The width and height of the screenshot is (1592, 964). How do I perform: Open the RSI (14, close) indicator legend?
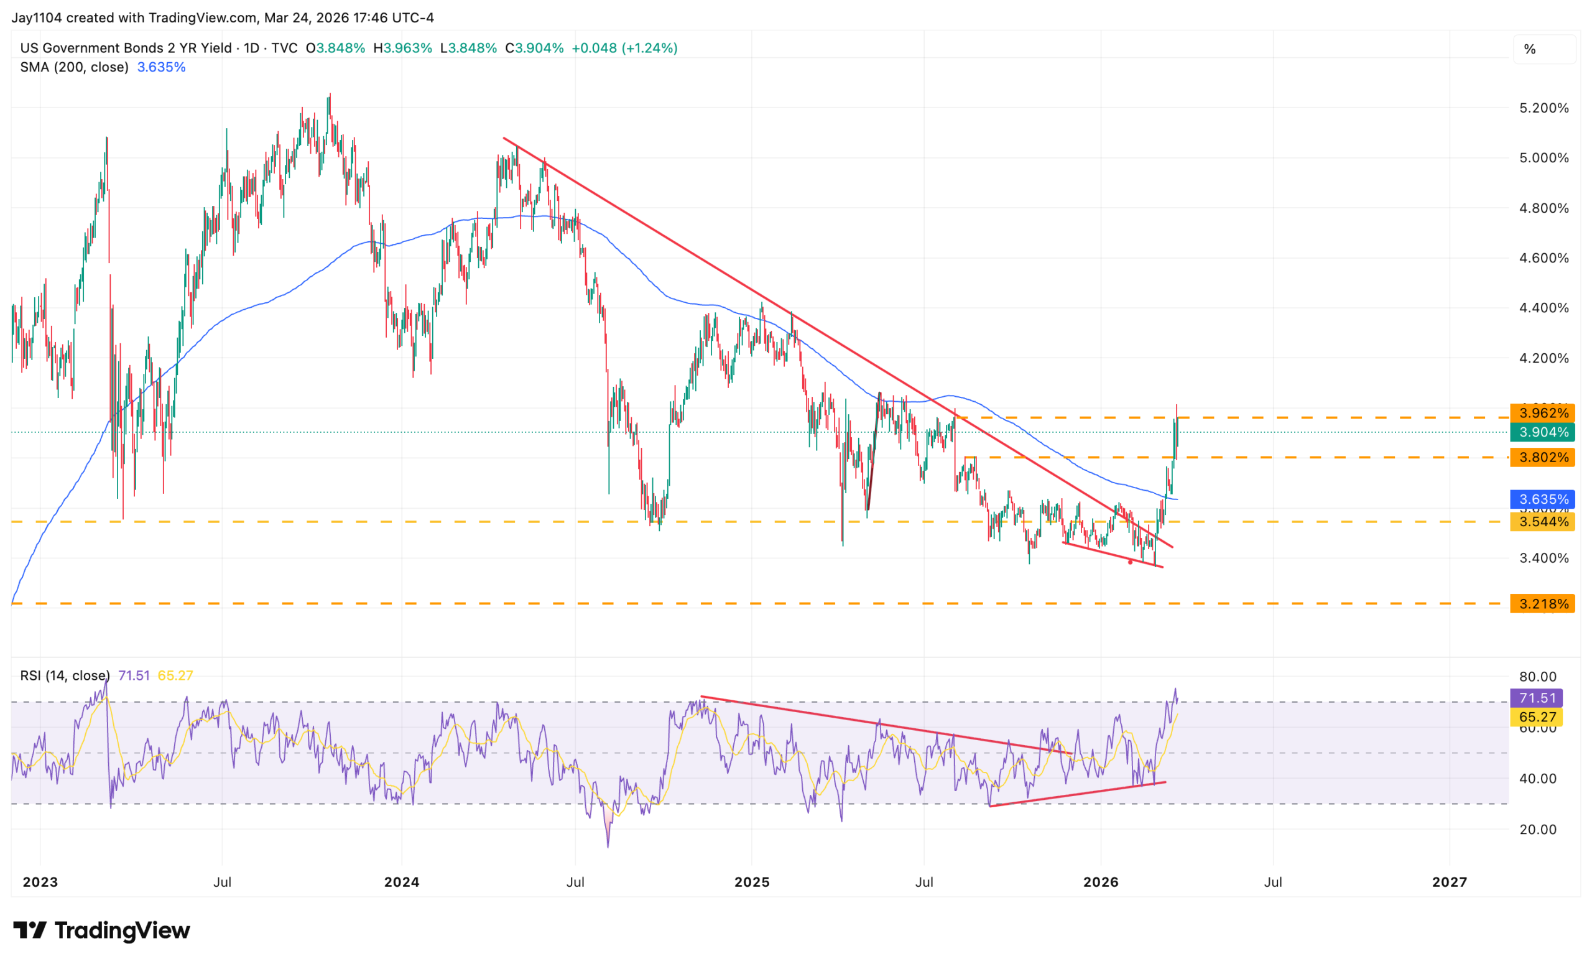[65, 675]
